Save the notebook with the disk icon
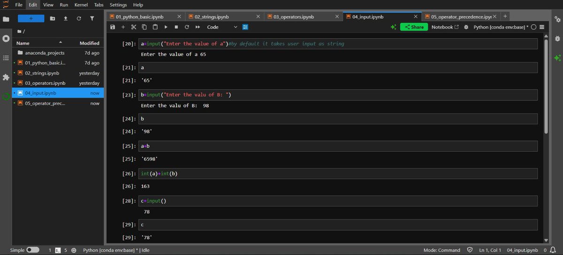Viewport: 563px width, 255px height. 113,27
